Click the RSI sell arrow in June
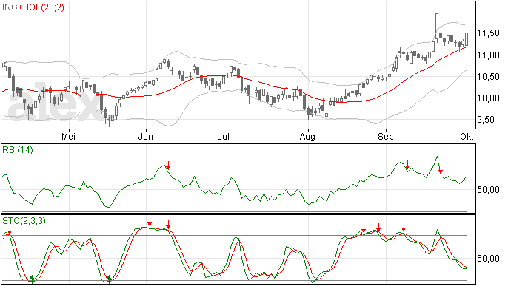This screenshot has width=511, height=286. (x=168, y=165)
